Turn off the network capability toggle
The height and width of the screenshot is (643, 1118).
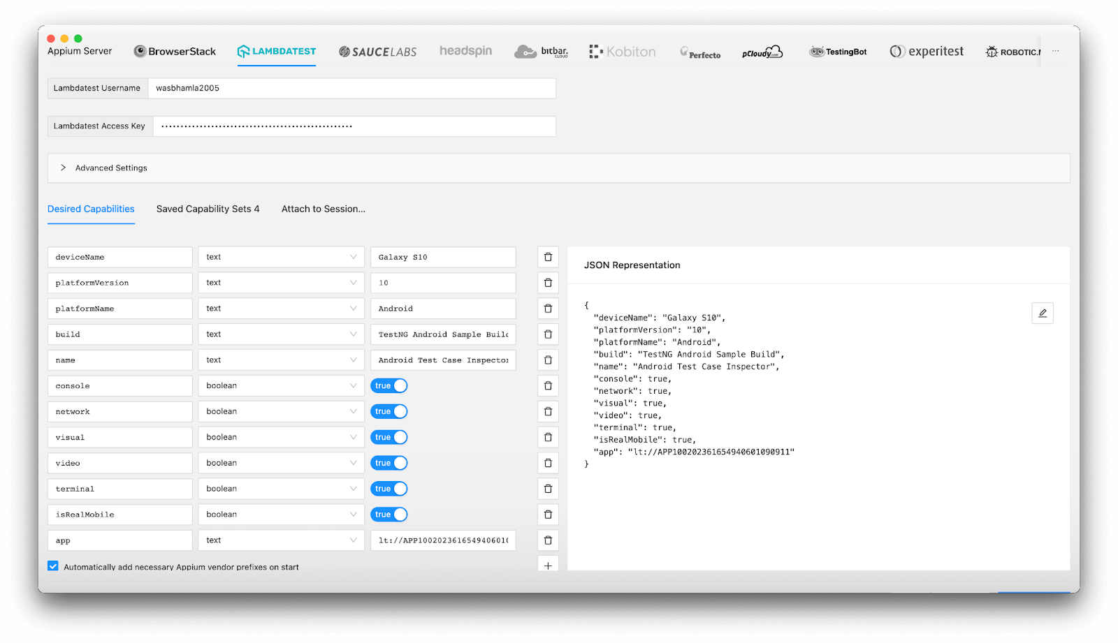(x=389, y=411)
